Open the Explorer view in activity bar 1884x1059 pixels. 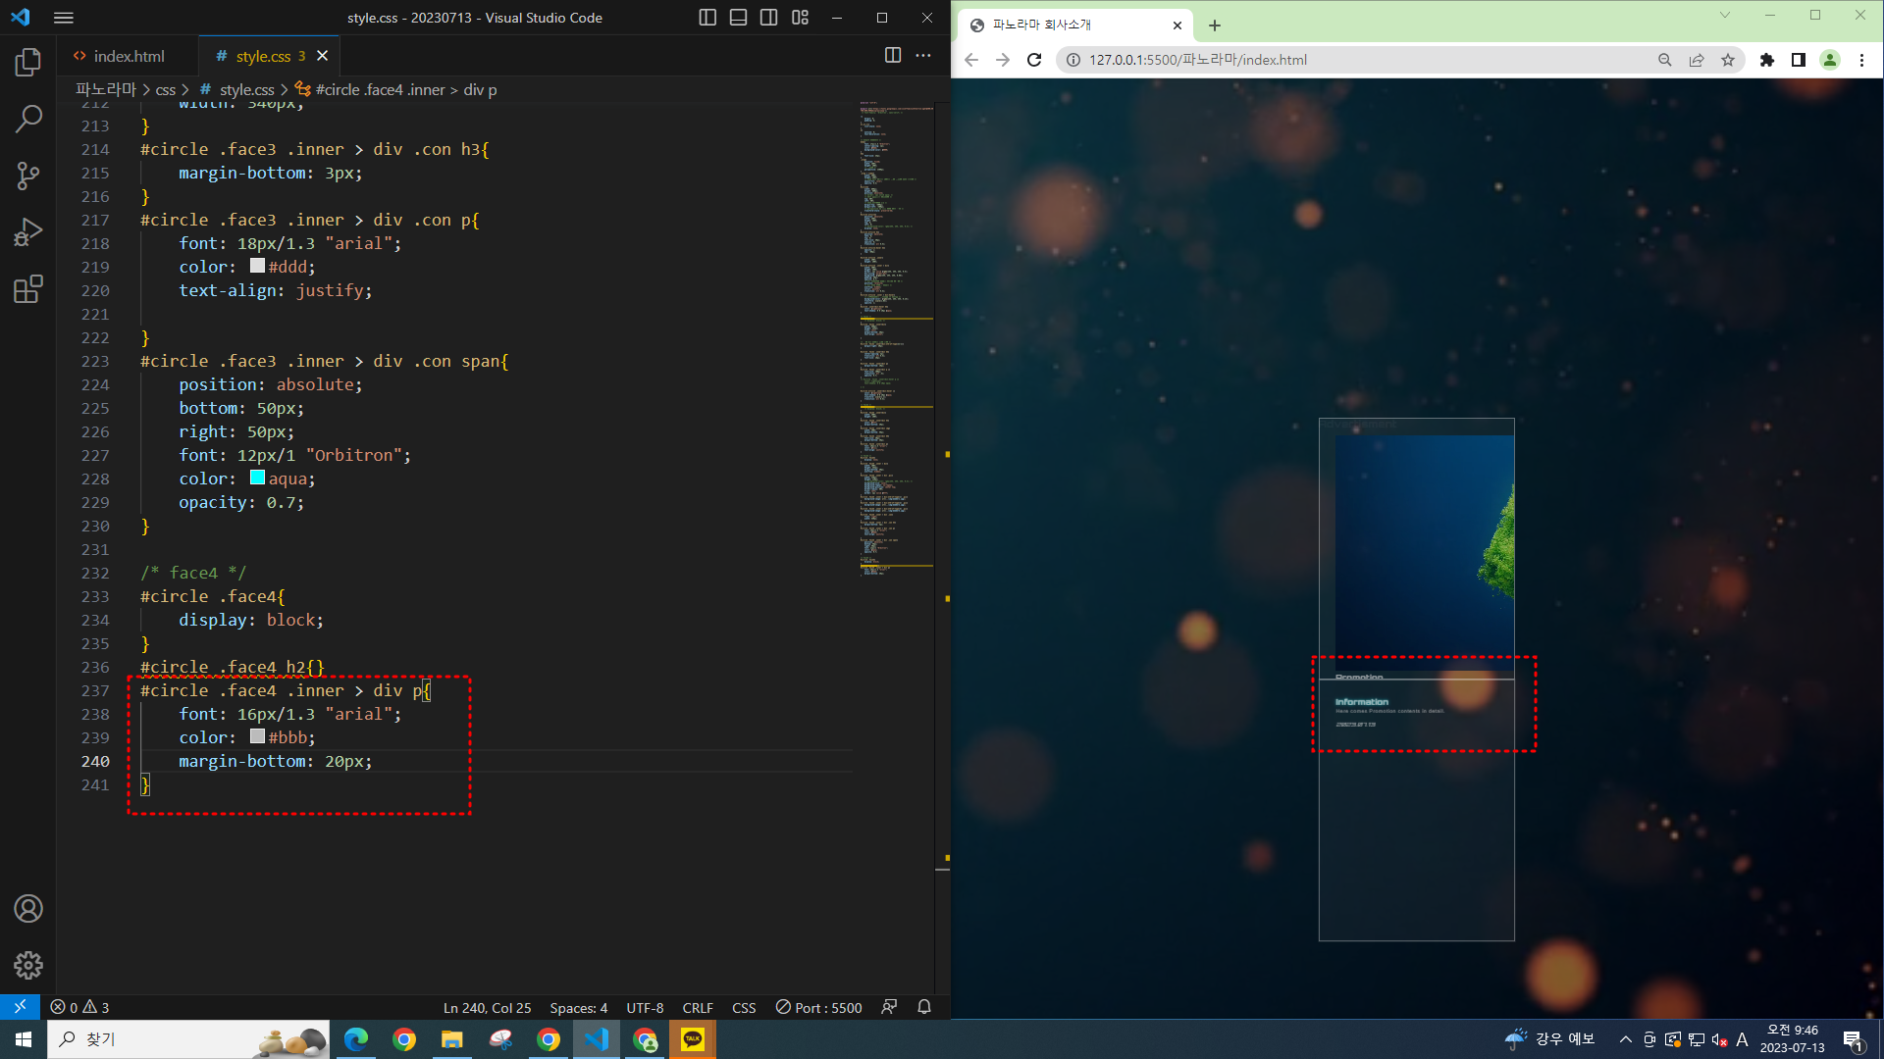coord(28,63)
